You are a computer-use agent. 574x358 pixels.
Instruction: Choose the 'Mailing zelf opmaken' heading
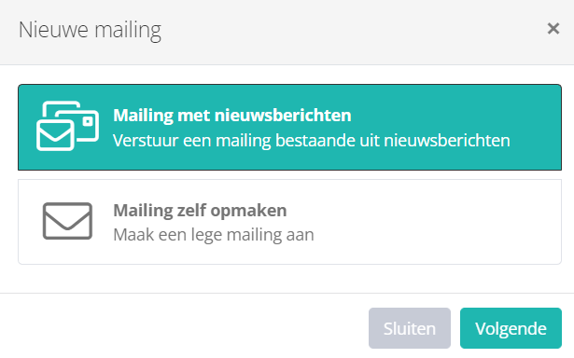pos(200,211)
